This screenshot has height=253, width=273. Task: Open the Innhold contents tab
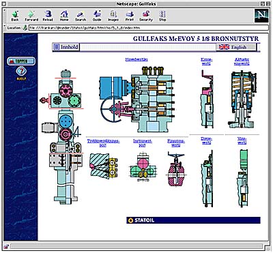point(66,47)
